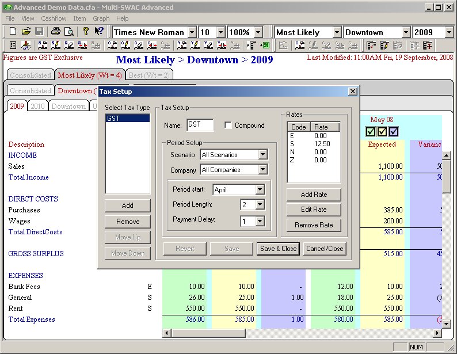Screen dimensions: 457x354
Task: Expand the Period start month dropdown
Action: tap(258, 190)
